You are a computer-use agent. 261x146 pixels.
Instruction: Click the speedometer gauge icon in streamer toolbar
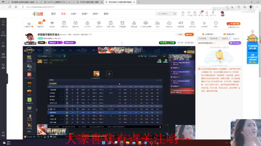[x=169, y=23]
